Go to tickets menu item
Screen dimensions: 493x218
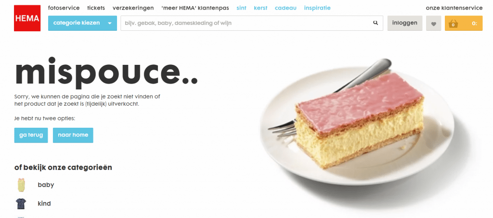click(x=96, y=8)
